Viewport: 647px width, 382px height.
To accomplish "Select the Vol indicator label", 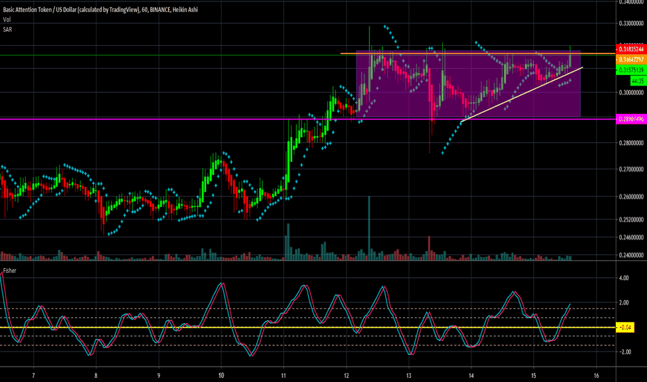I will pyautogui.click(x=7, y=19).
